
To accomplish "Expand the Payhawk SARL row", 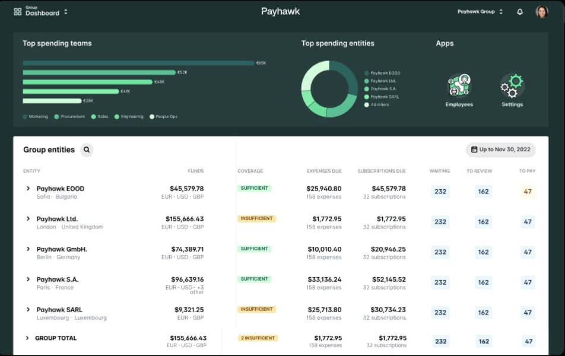I will pyautogui.click(x=28, y=309).
